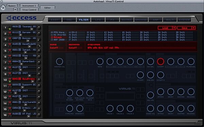
Task: Click the red highlighted Cutoff knob
Action: click(160, 61)
